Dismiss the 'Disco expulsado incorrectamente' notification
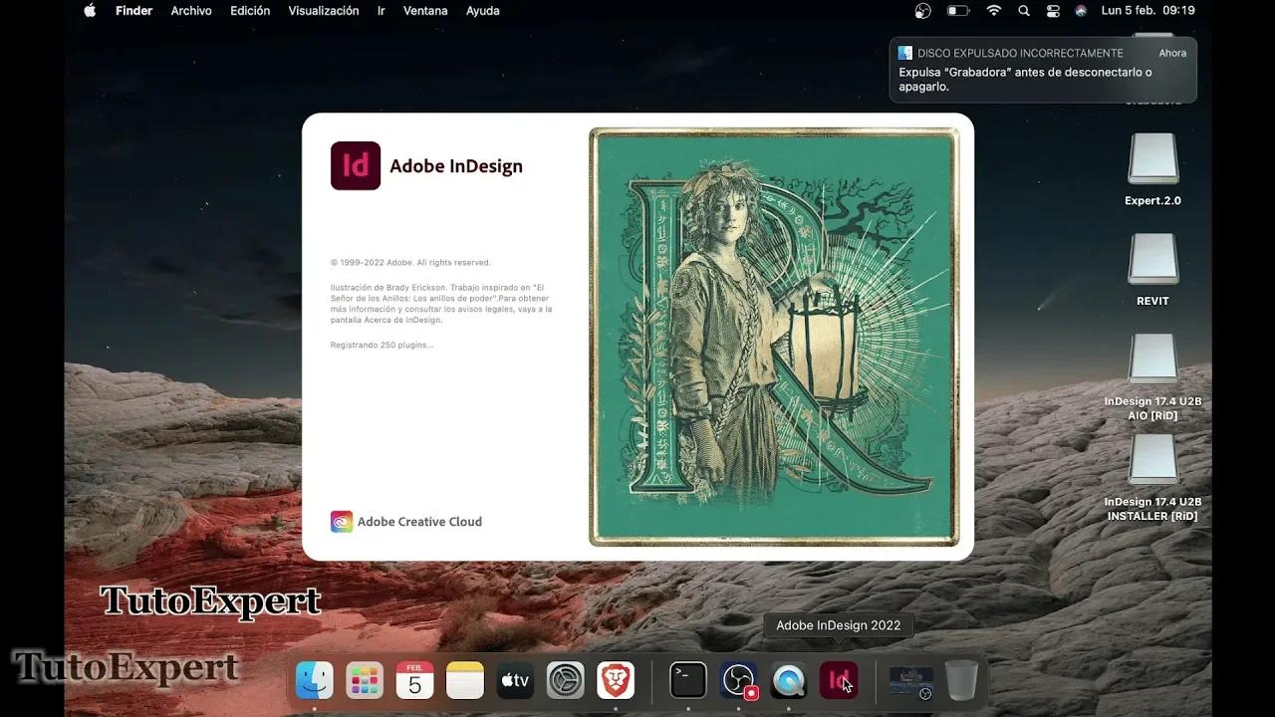This screenshot has height=717, width=1275. point(1042,70)
